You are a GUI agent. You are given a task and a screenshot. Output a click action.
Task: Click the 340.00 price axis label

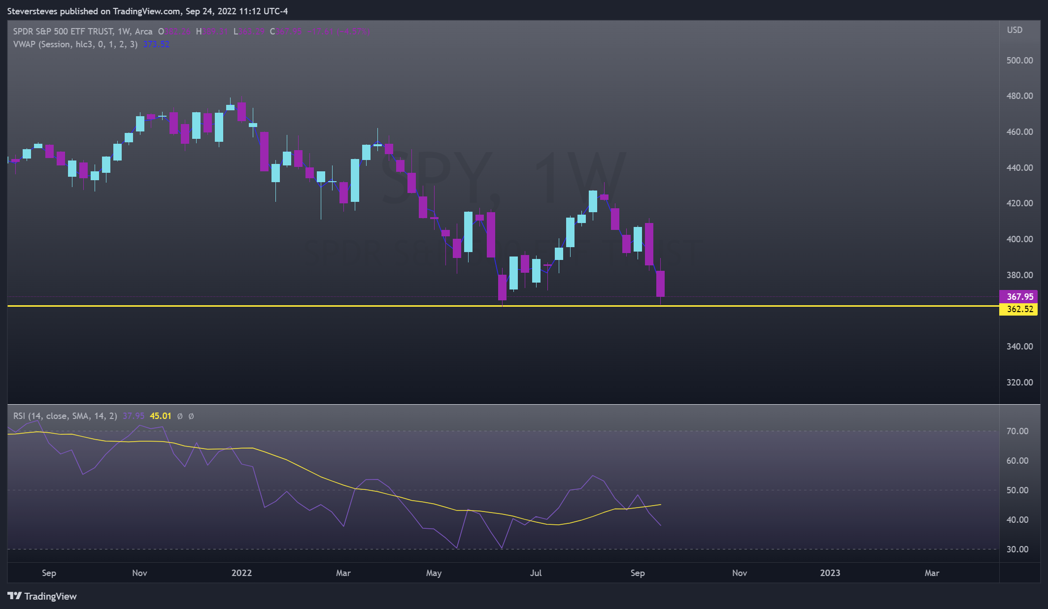(1019, 347)
